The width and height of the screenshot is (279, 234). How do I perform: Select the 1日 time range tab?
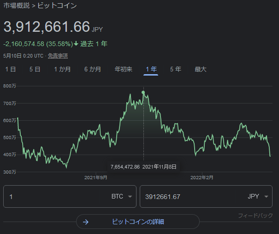11,69
